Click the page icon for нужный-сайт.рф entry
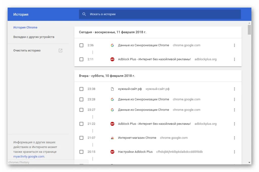 tap(112, 89)
